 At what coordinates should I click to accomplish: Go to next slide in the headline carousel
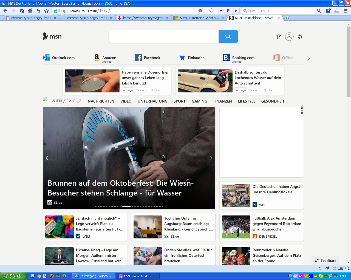tap(211, 158)
